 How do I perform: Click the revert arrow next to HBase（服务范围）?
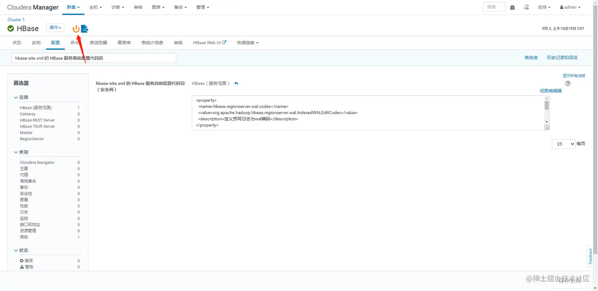[x=237, y=83]
